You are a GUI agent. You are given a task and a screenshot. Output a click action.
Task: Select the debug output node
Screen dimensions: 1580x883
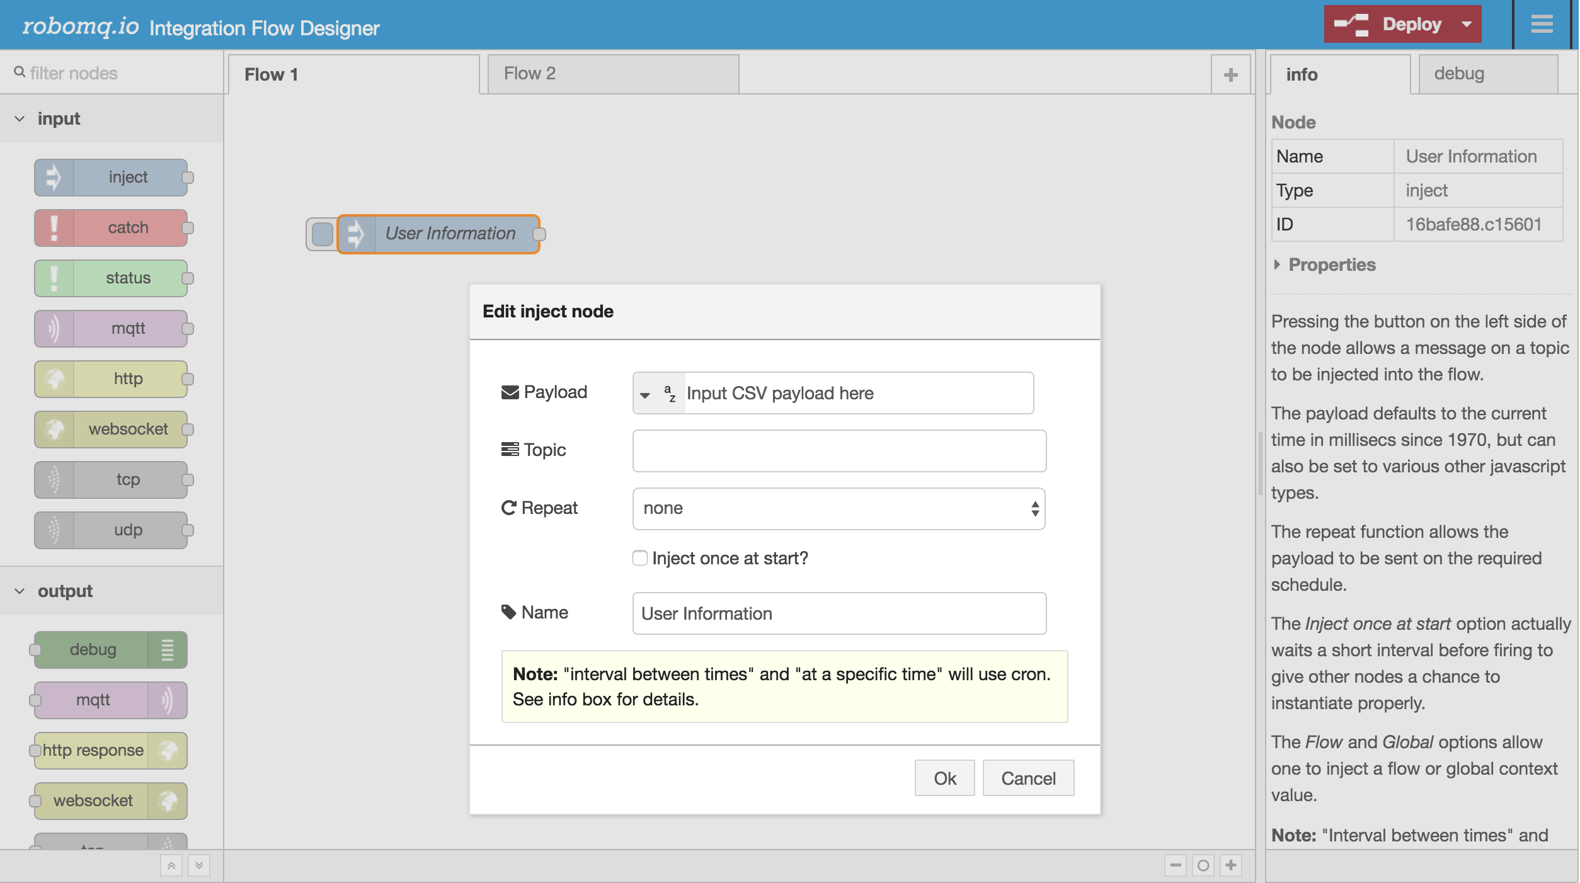[x=111, y=649]
